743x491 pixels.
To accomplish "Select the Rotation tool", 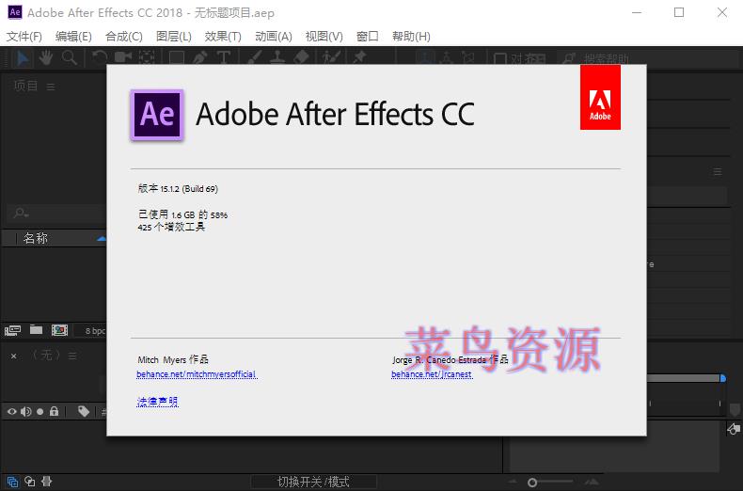I will [100, 57].
